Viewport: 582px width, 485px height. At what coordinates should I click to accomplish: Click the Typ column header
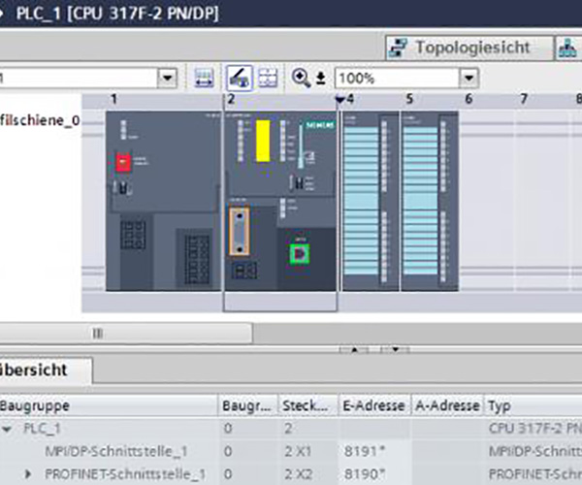pyautogui.click(x=533, y=405)
